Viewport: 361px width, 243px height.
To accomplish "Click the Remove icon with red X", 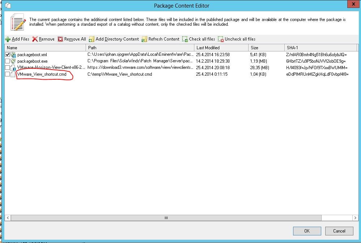I will point(34,39).
